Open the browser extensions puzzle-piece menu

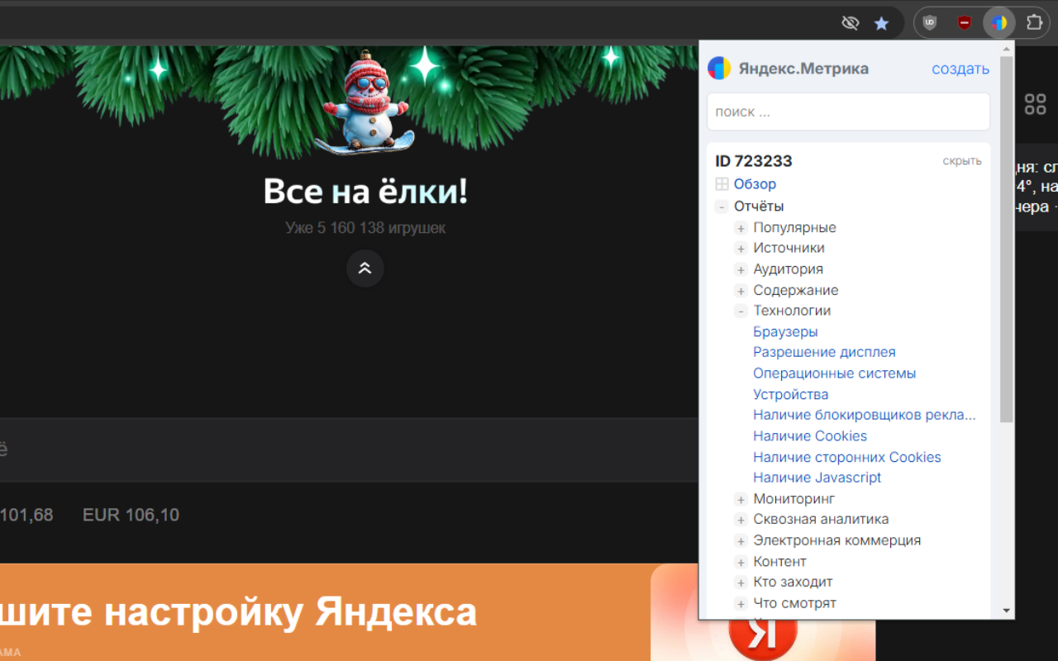pyautogui.click(x=1034, y=22)
